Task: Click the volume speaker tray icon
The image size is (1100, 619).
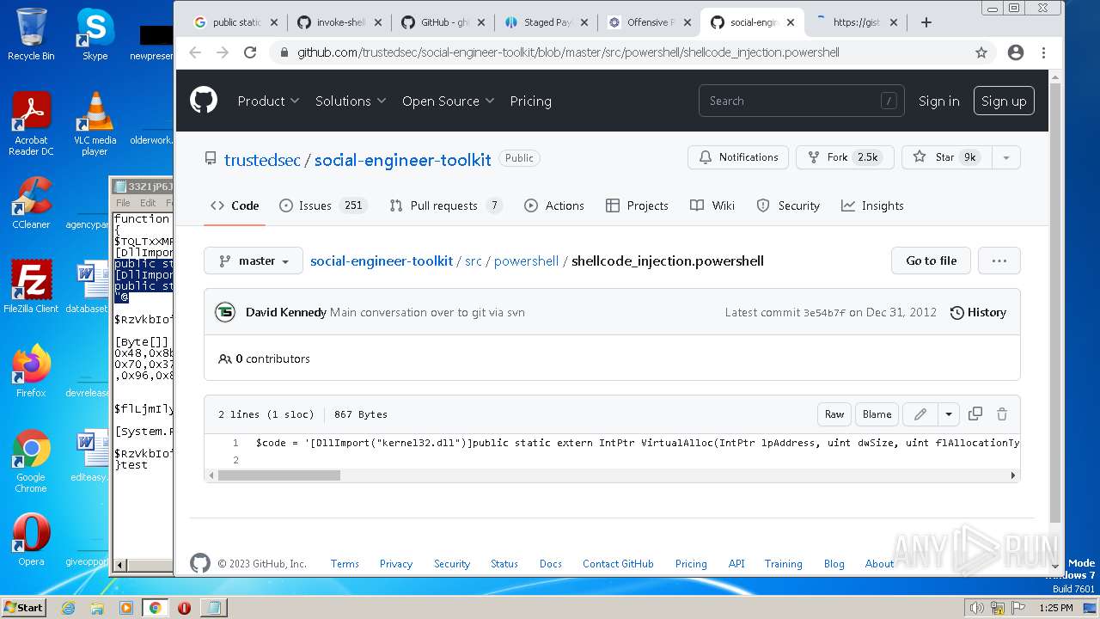Action: (x=977, y=608)
